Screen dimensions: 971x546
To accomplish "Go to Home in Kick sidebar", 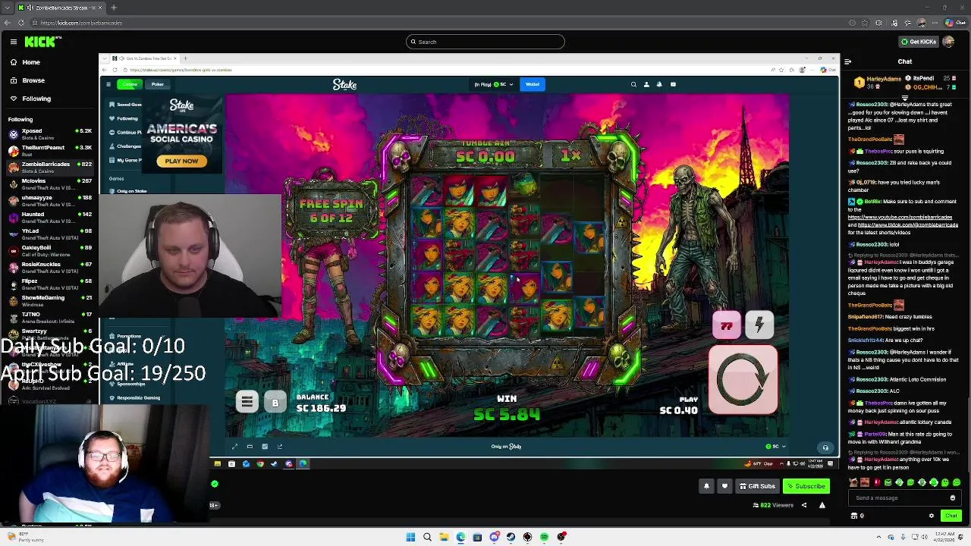I will [31, 62].
